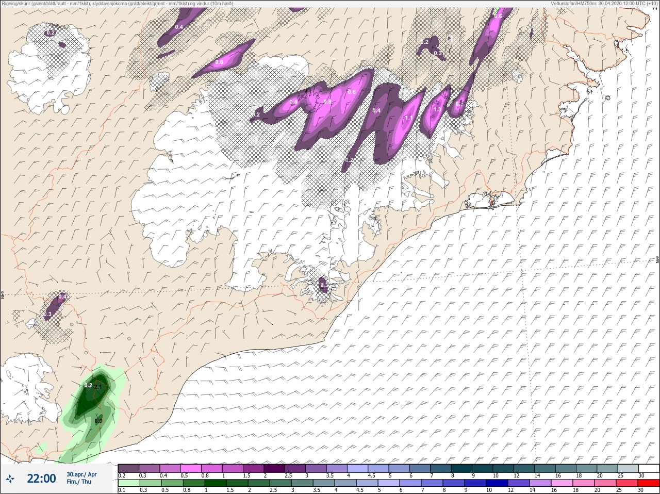
Task: Select the darkest purple swatch at 2 in top legend
Action: point(275,468)
